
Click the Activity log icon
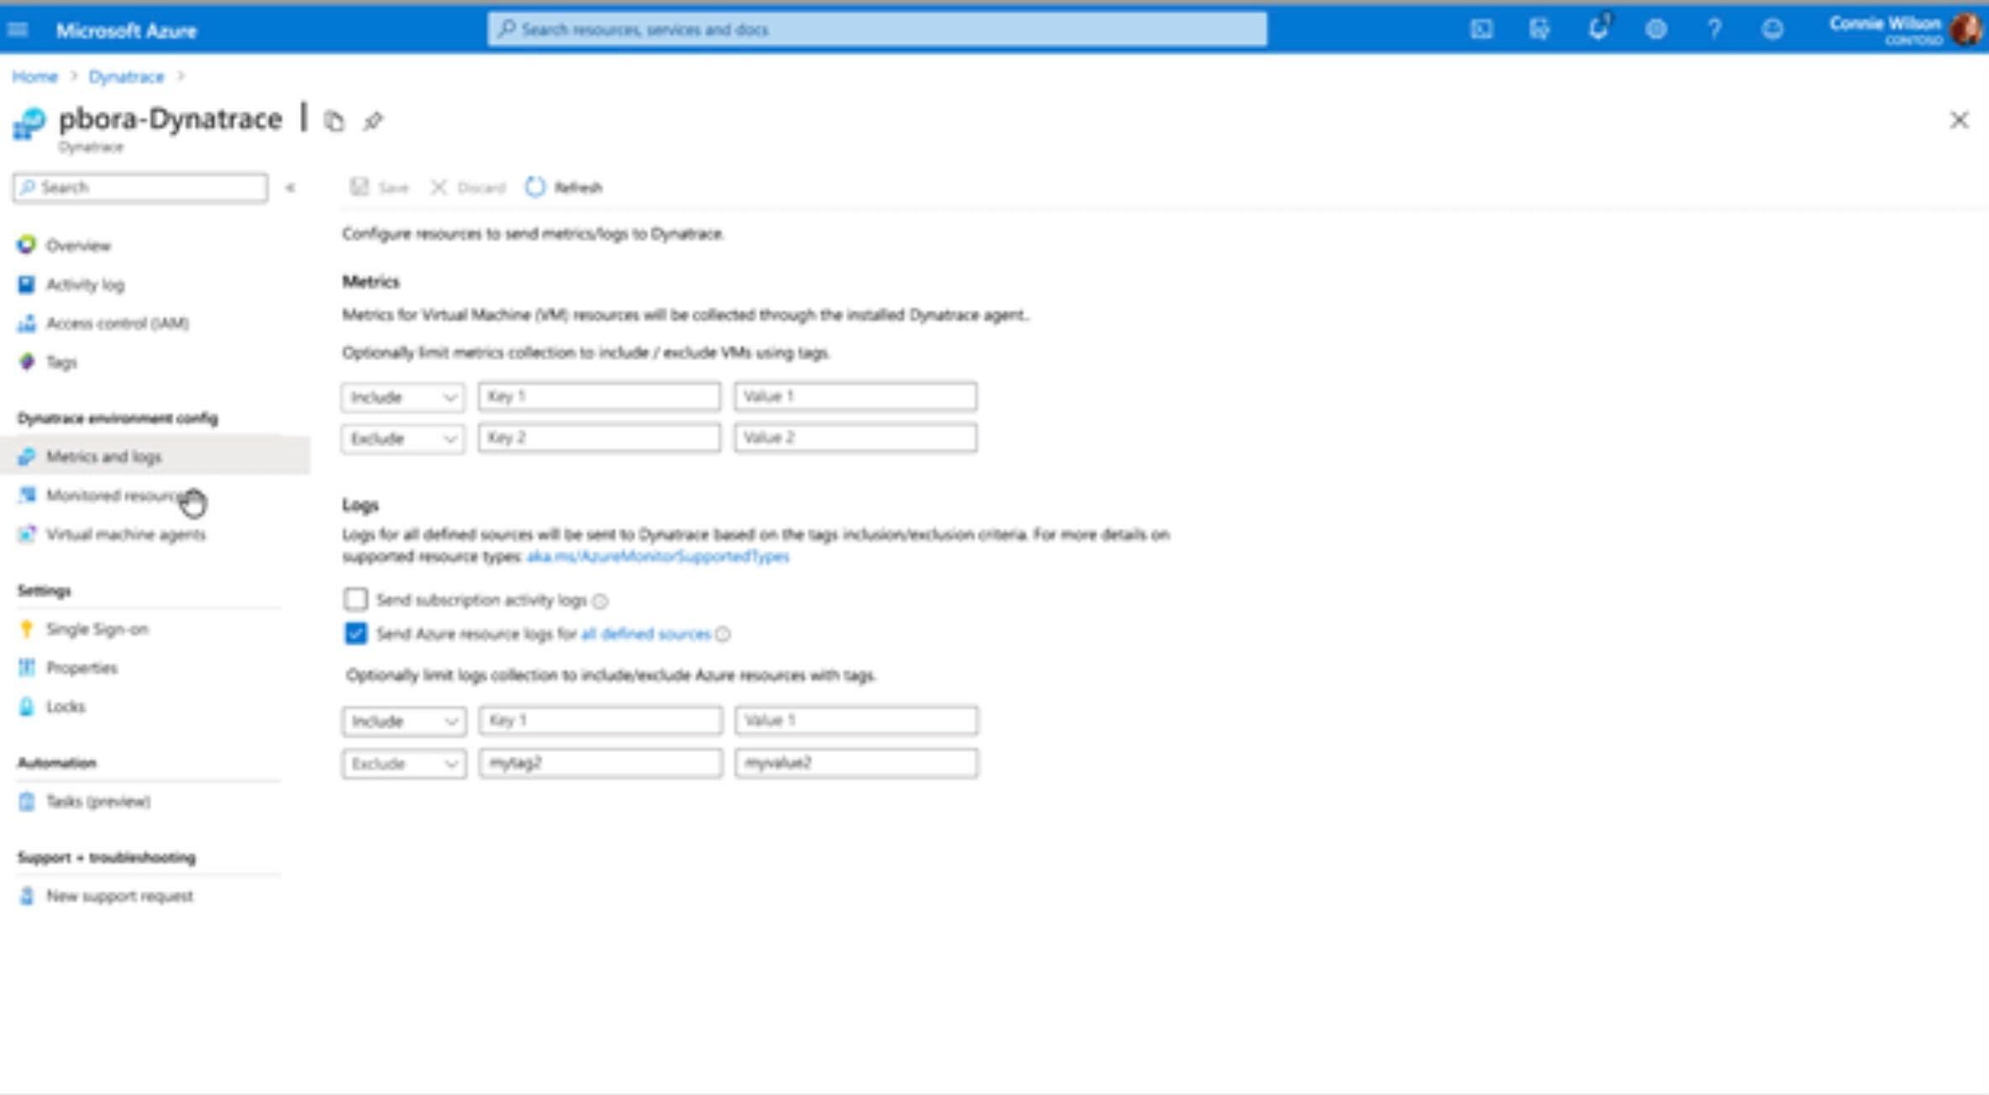point(27,284)
